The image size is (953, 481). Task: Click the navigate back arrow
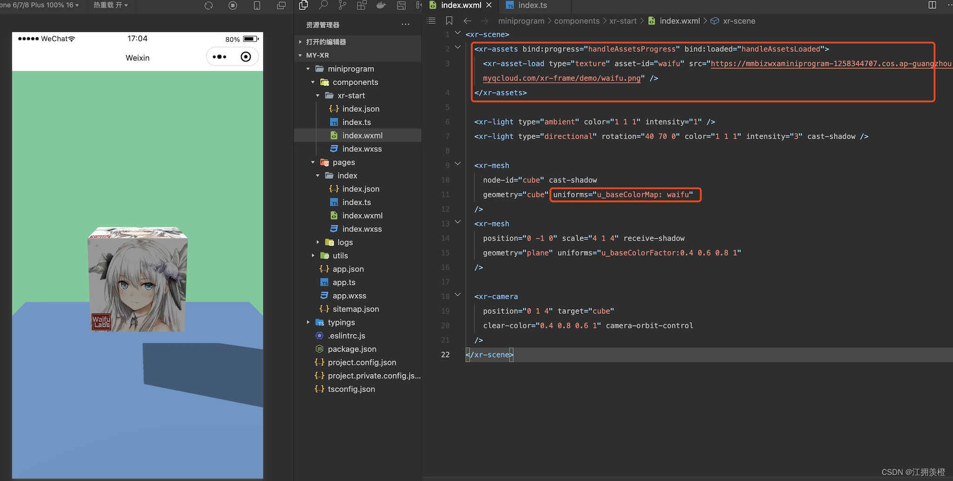pos(467,20)
